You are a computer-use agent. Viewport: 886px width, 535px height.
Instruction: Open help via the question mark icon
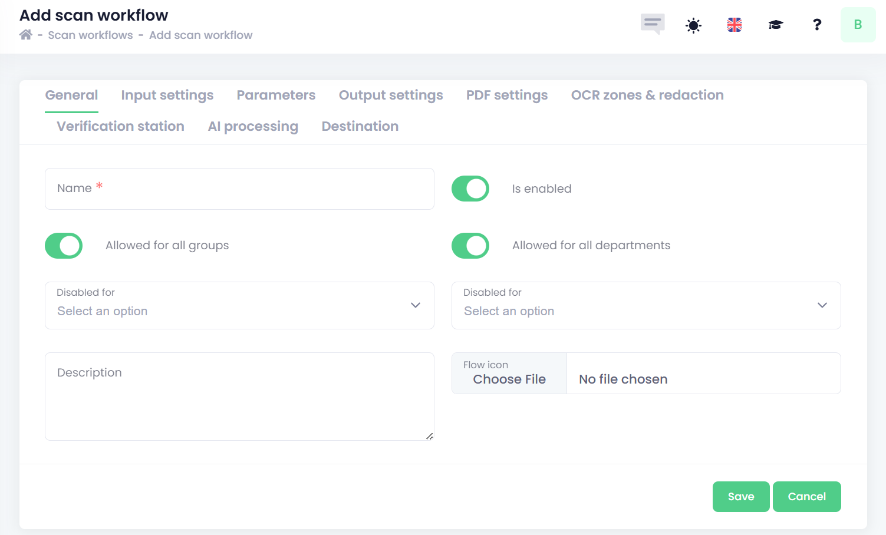click(816, 25)
